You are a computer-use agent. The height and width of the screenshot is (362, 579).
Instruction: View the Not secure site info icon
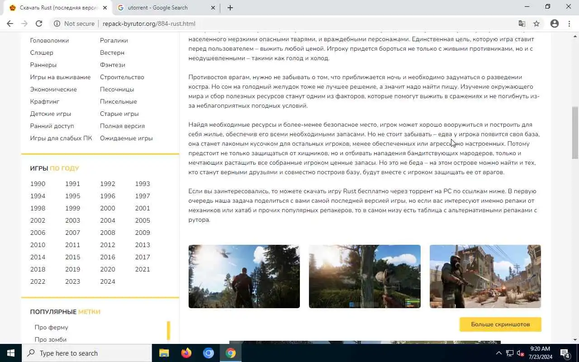(57, 24)
